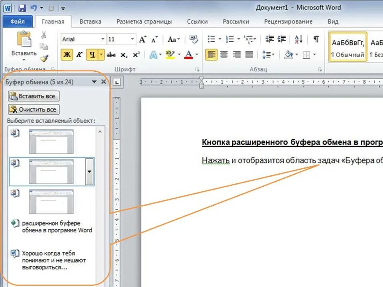The height and width of the screenshot is (287, 383).
Task: Open the Буфер обмена pane options arrow
Action: (94, 82)
